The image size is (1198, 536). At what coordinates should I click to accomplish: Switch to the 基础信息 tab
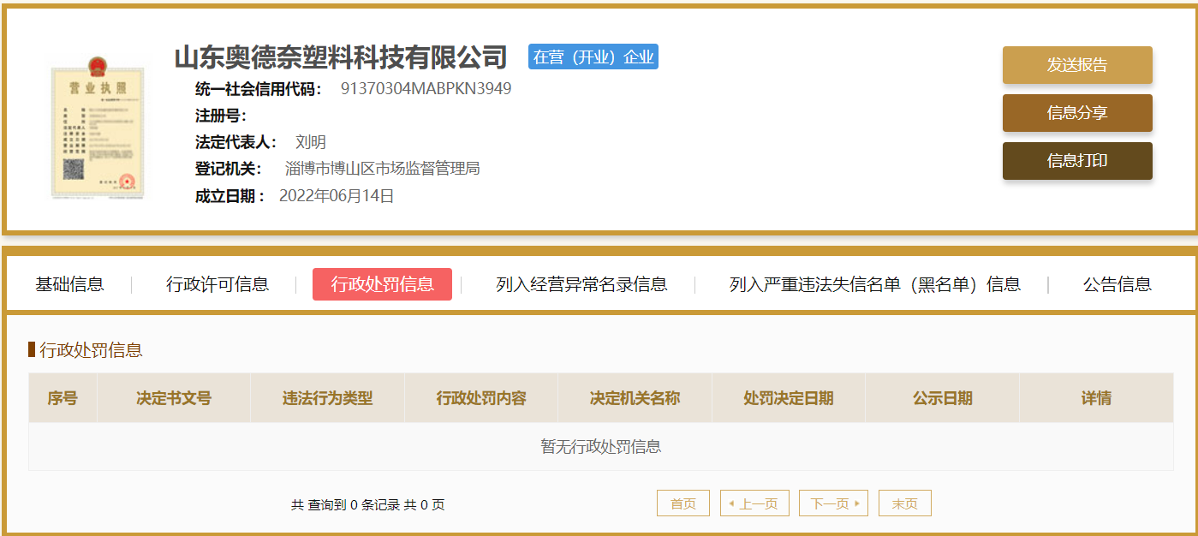(69, 284)
